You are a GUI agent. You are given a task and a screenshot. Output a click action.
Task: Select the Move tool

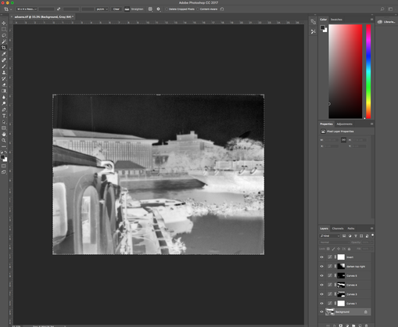coord(4,23)
